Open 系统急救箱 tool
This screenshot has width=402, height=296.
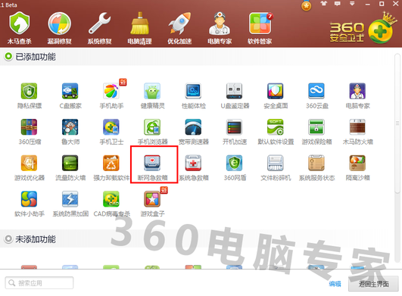click(194, 167)
